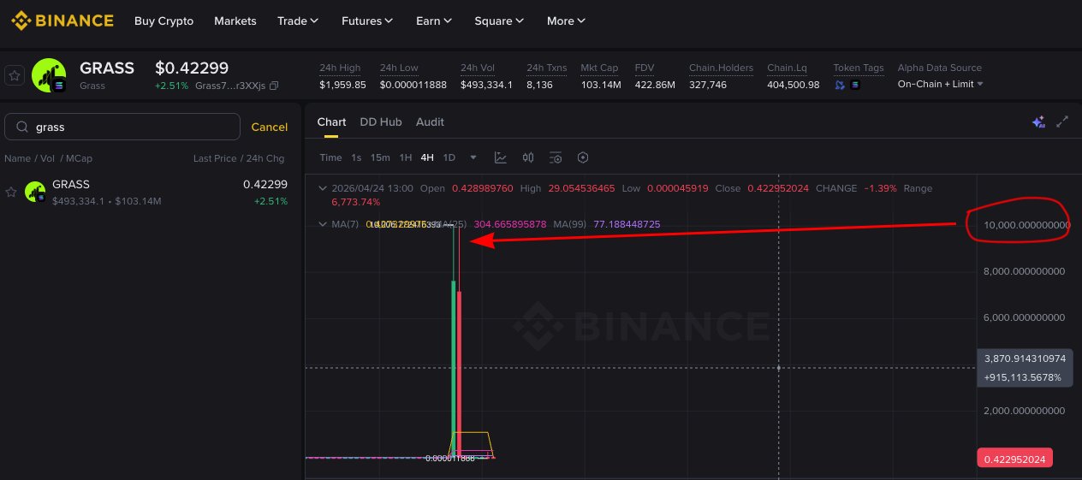Open the candlestick indicators icon

tap(528, 157)
